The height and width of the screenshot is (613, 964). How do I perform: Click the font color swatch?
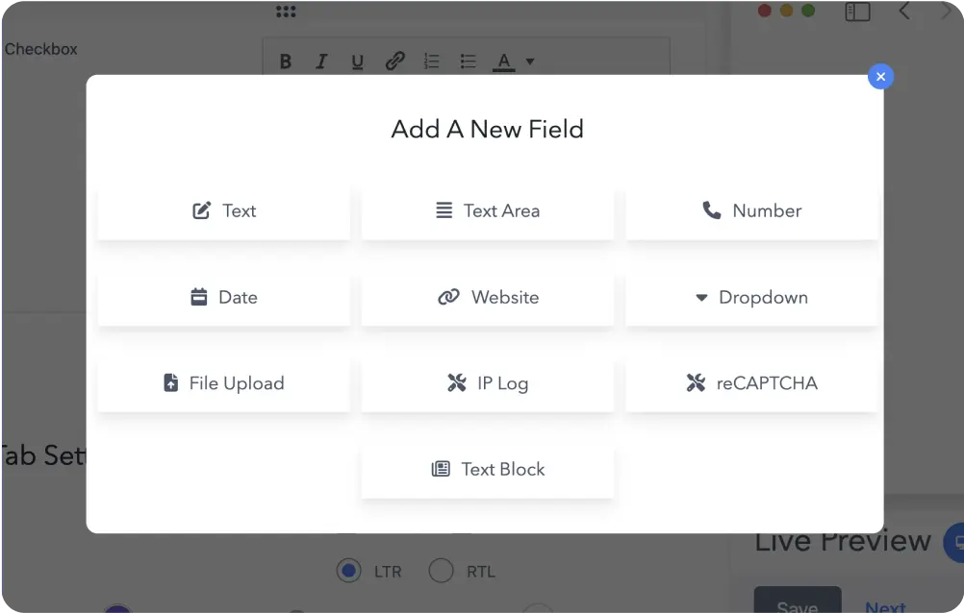[503, 61]
